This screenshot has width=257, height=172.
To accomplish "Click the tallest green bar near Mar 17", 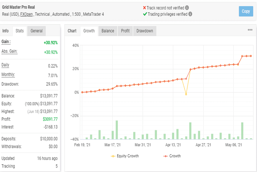I will (117, 130).
